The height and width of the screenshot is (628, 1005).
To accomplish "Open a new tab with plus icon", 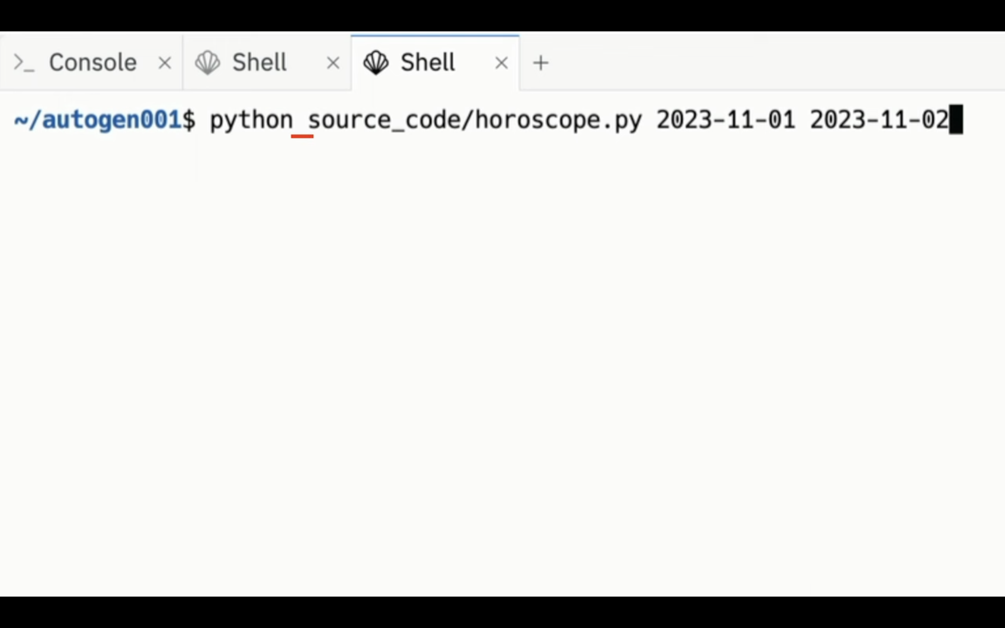I will coord(541,63).
